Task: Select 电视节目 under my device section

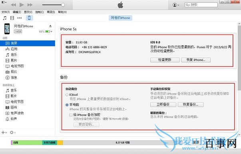Action: [28, 102]
